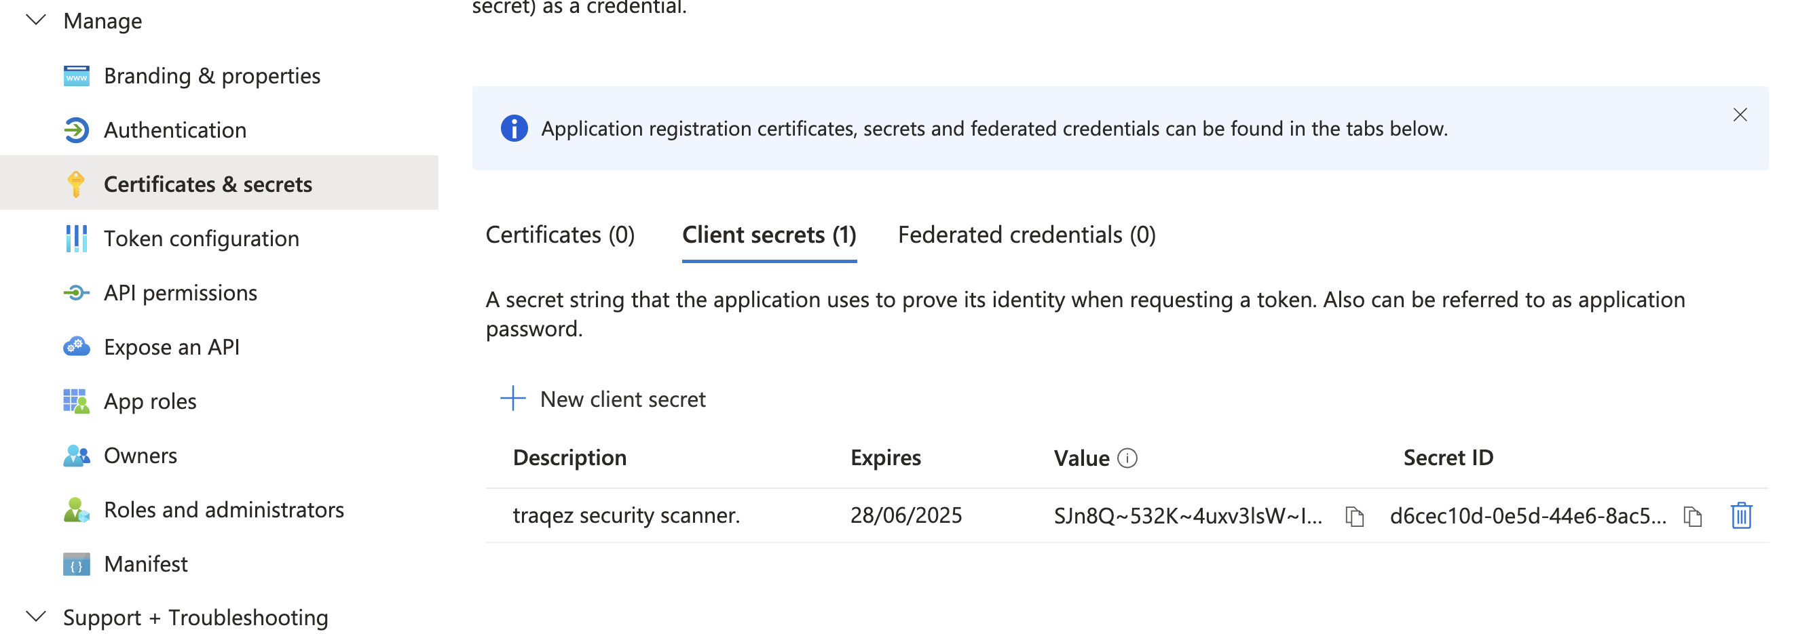Click the Branding & properties icon
The width and height of the screenshot is (1796, 634).
(76, 76)
